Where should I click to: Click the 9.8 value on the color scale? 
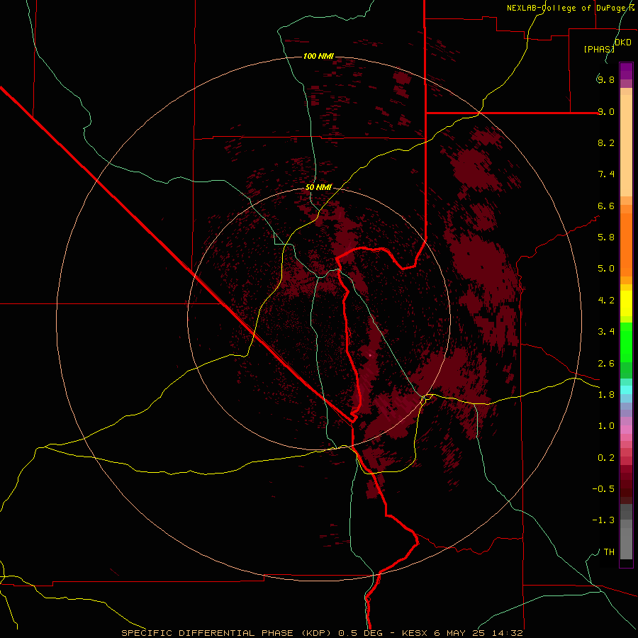click(x=606, y=79)
